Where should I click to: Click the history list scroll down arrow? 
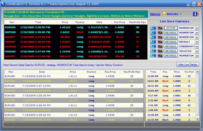198,119
